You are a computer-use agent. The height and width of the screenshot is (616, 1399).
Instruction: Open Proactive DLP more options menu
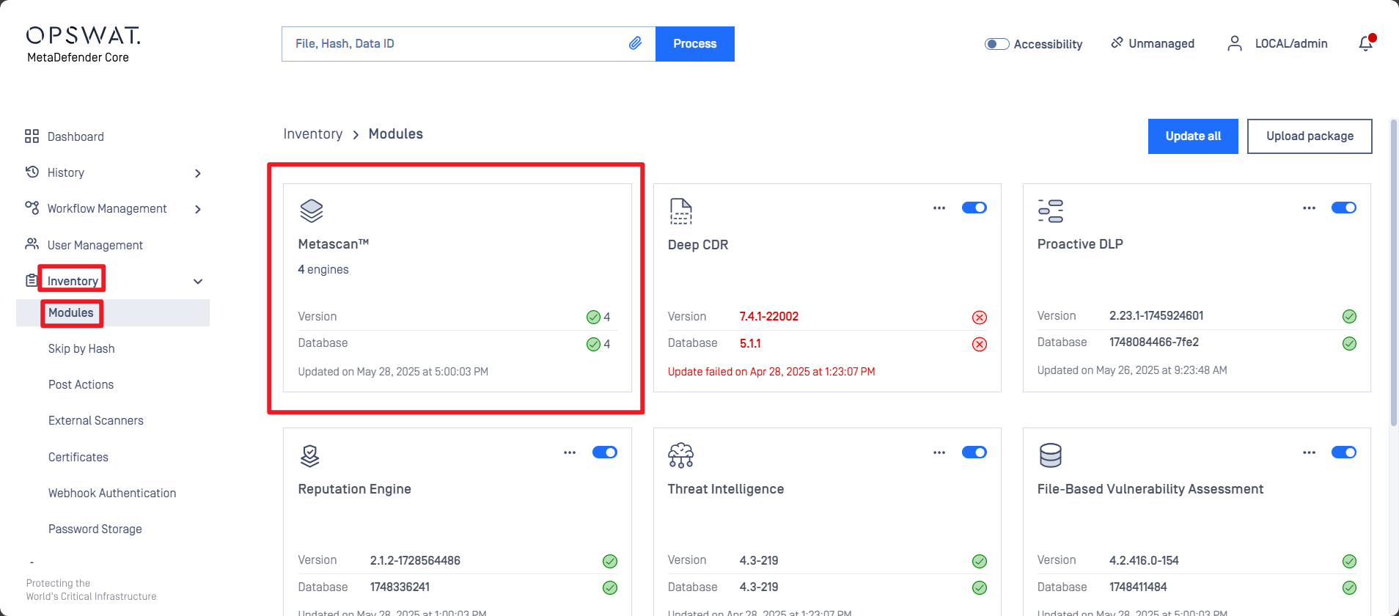[1309, 208]
